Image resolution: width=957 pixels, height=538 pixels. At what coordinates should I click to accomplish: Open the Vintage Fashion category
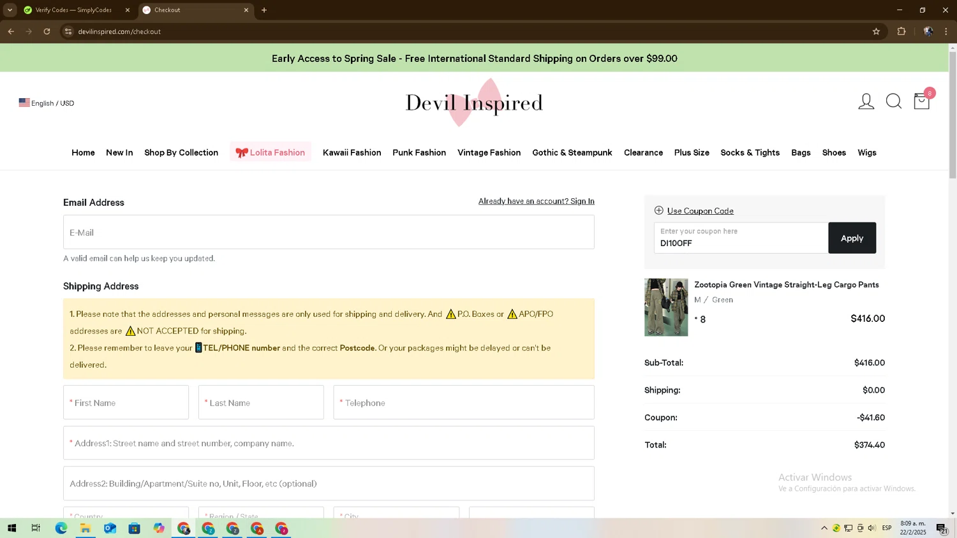pyautogui.click(x=489, y=152)
